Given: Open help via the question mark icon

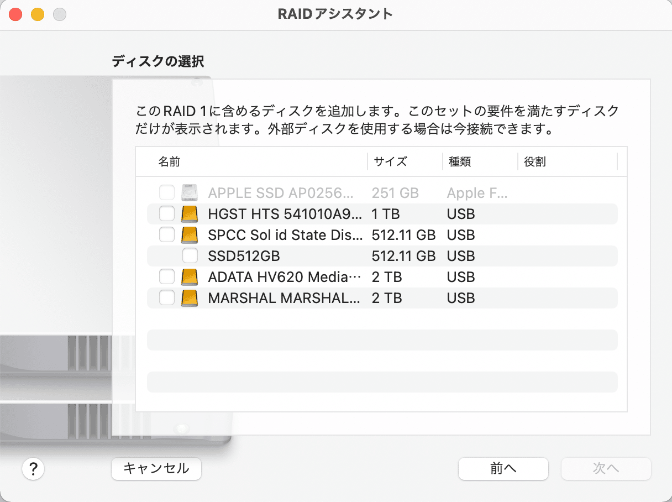Looking at the screenshot, I should pos(33,468).
